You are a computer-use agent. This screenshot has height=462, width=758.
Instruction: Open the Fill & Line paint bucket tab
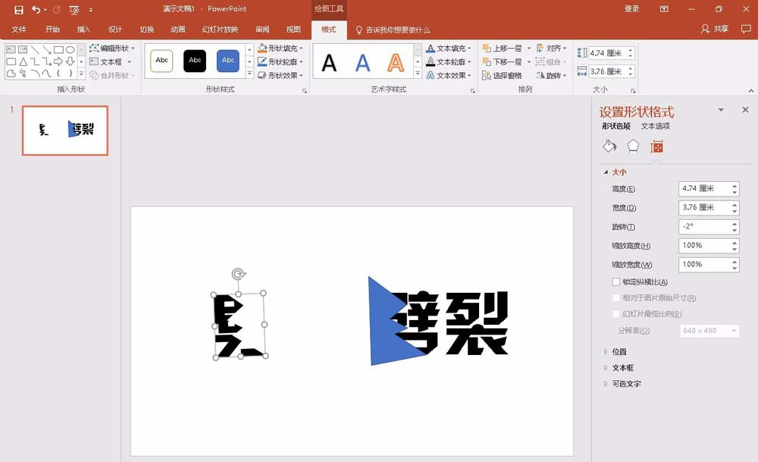pyautogui.click(x=609, y=146)
